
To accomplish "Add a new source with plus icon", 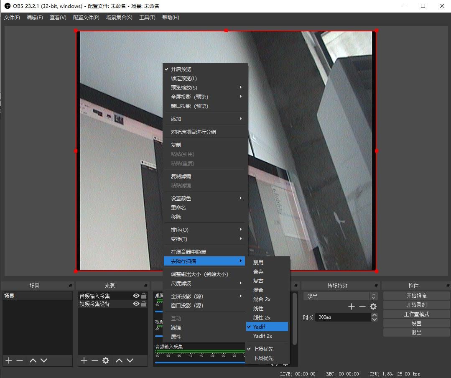I will tap(84, 360).
